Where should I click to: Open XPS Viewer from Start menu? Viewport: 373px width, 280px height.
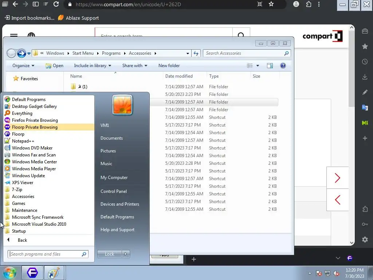pyautogui.click(x=49, y=183)
